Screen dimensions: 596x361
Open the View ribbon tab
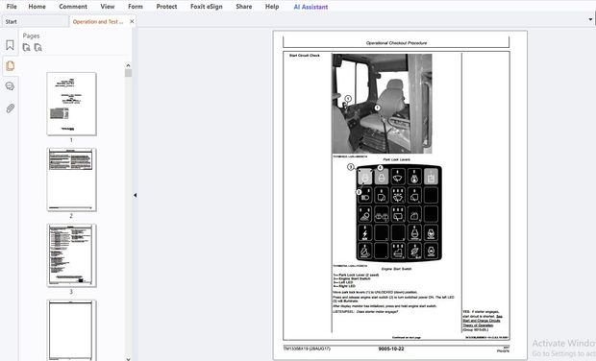[x=108, y=7]
